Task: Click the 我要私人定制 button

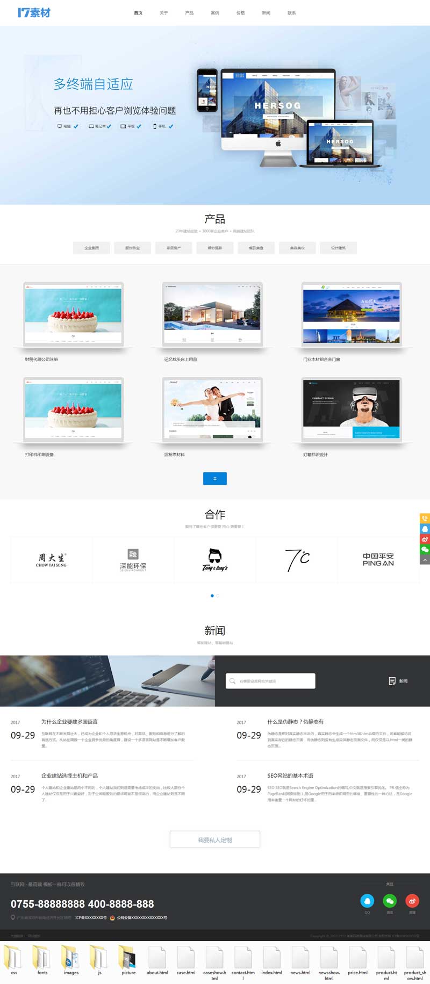Action: tap(215, 839)
